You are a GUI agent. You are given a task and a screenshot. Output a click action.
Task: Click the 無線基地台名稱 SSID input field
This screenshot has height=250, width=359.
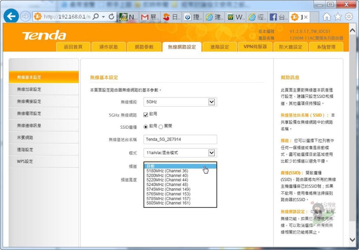click(x=180, y=139)
